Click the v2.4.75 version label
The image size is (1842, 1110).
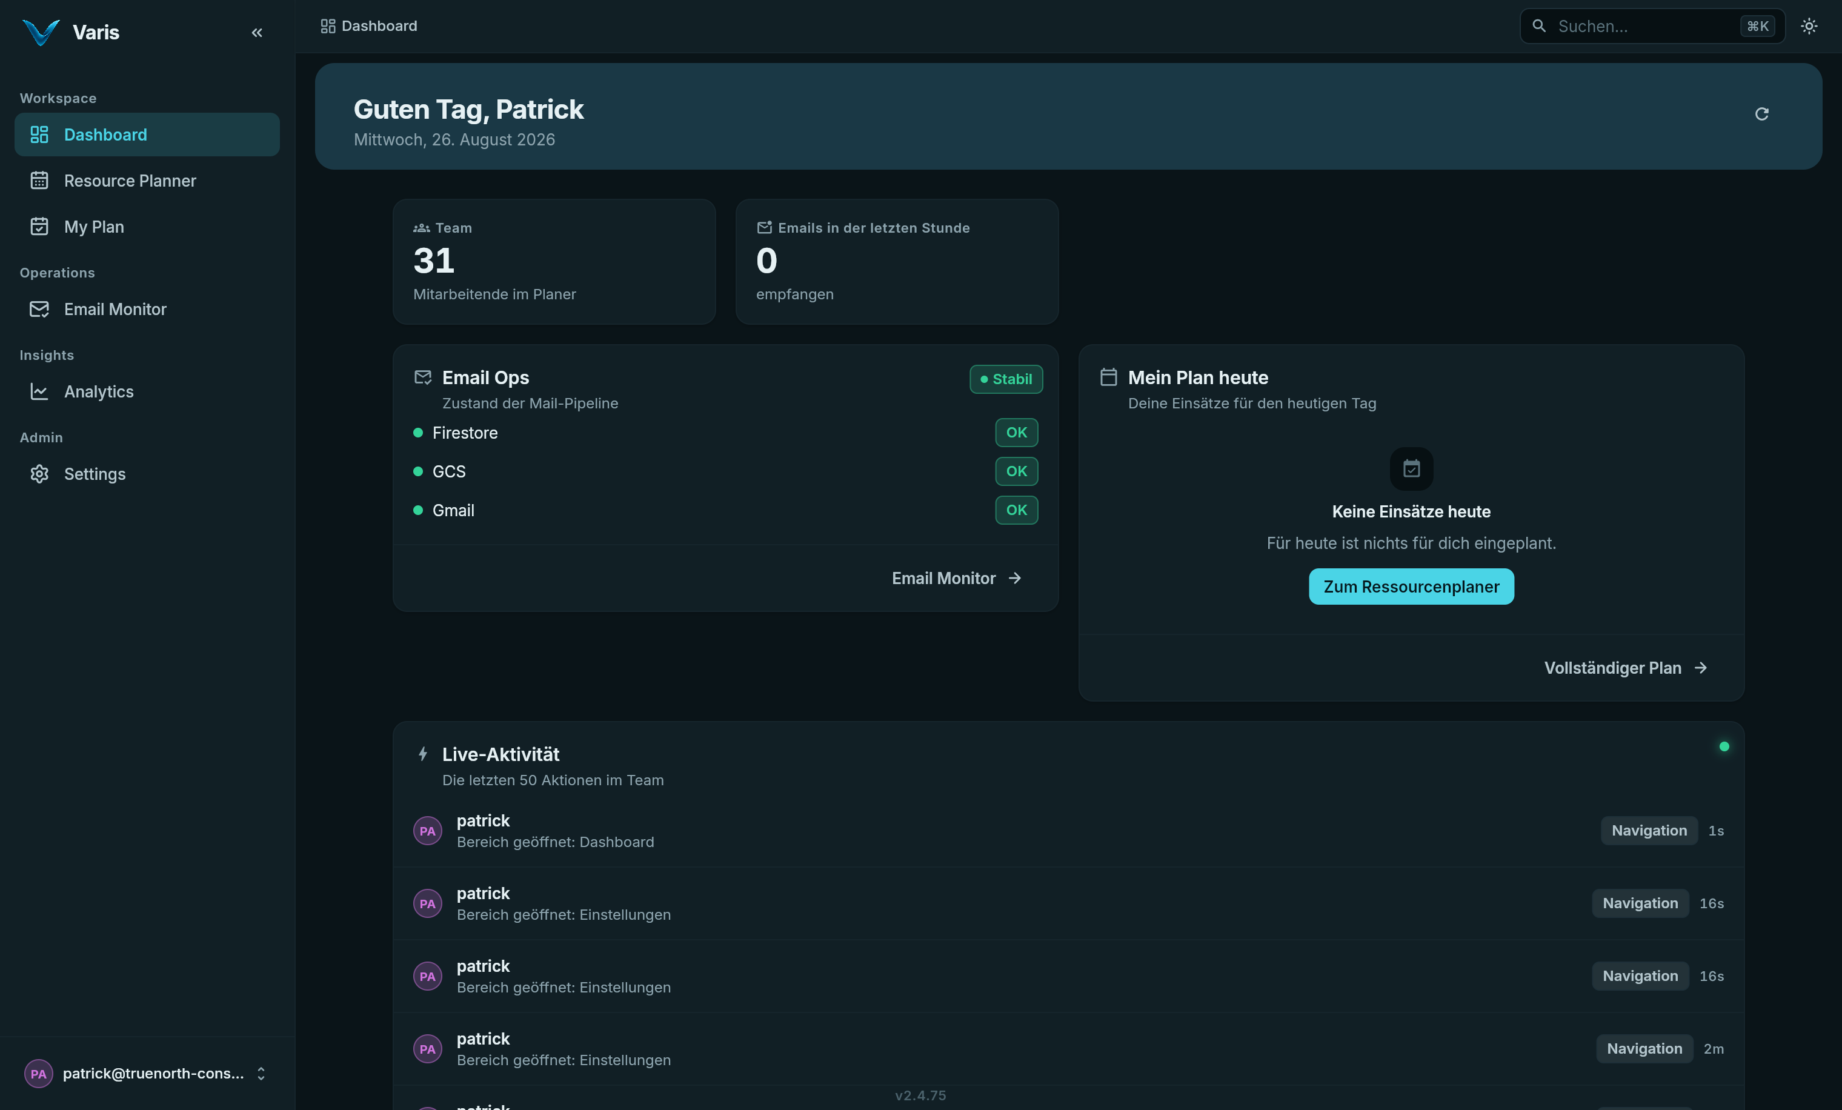921,1095
